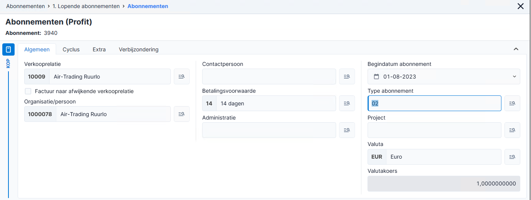Viewport: 531px width, 200px height.
Task: Open Type abonnement lookup icon
Action: click(512, 103)
